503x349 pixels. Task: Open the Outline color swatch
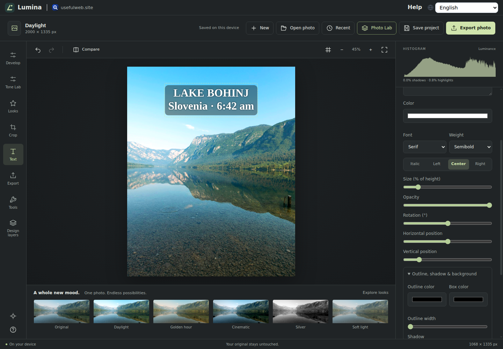[x=427, y=299]
